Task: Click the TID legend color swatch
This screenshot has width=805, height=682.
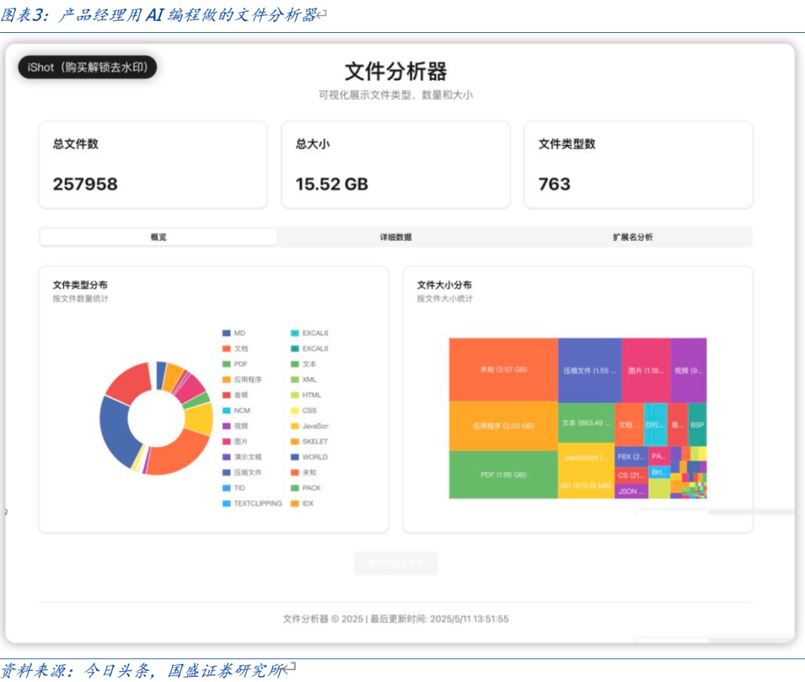Action: coord(227,488)
